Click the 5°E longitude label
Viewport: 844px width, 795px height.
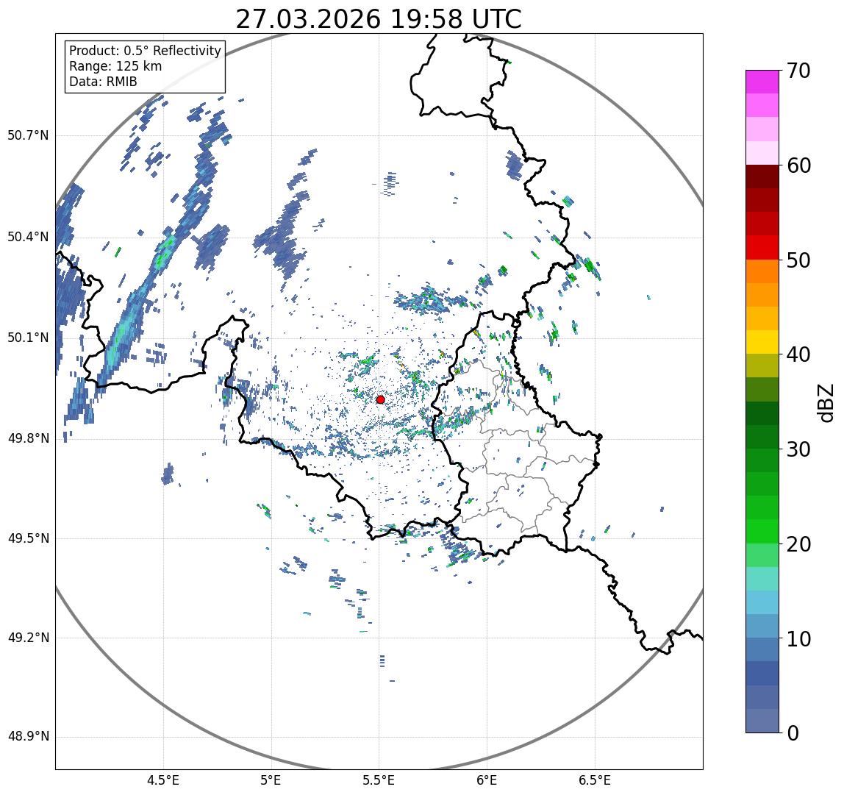click(x=271, y=781)
